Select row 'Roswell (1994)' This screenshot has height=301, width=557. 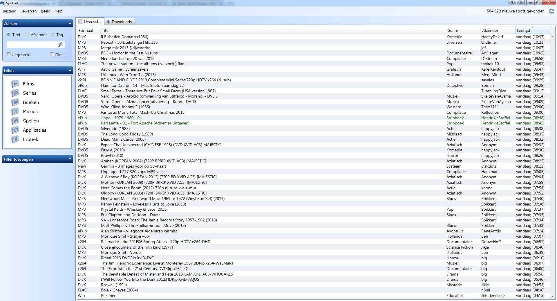coord(313,285)
